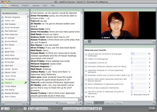Viewport: 157px width, 112px height.
Task: Open the My Status dropdown arrow
Action: coord(27,13)
